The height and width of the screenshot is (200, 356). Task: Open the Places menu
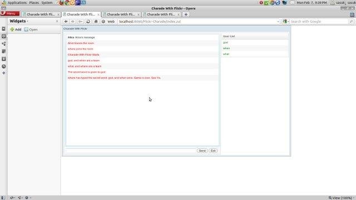pos(34,3)
